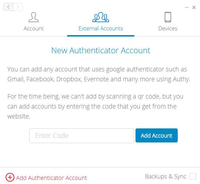Focus the Enter Code input field
Image resolution: width=200 pixels, height=184 pixels.
[82, 136]
